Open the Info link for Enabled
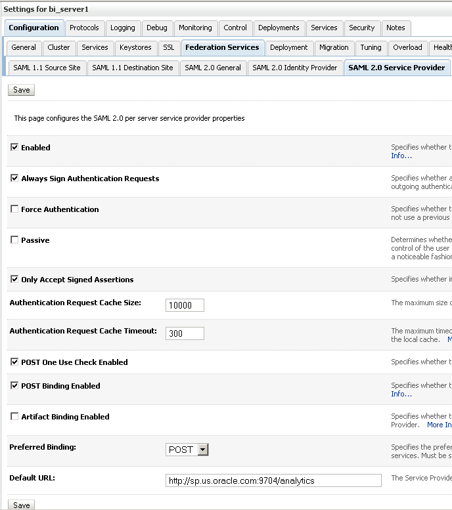 point(401,156)
